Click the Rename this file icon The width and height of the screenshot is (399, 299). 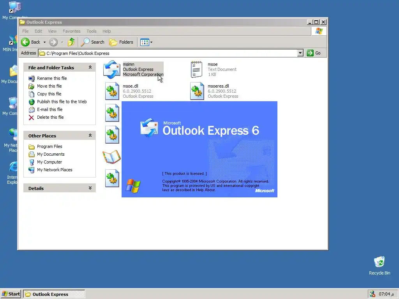31,78
